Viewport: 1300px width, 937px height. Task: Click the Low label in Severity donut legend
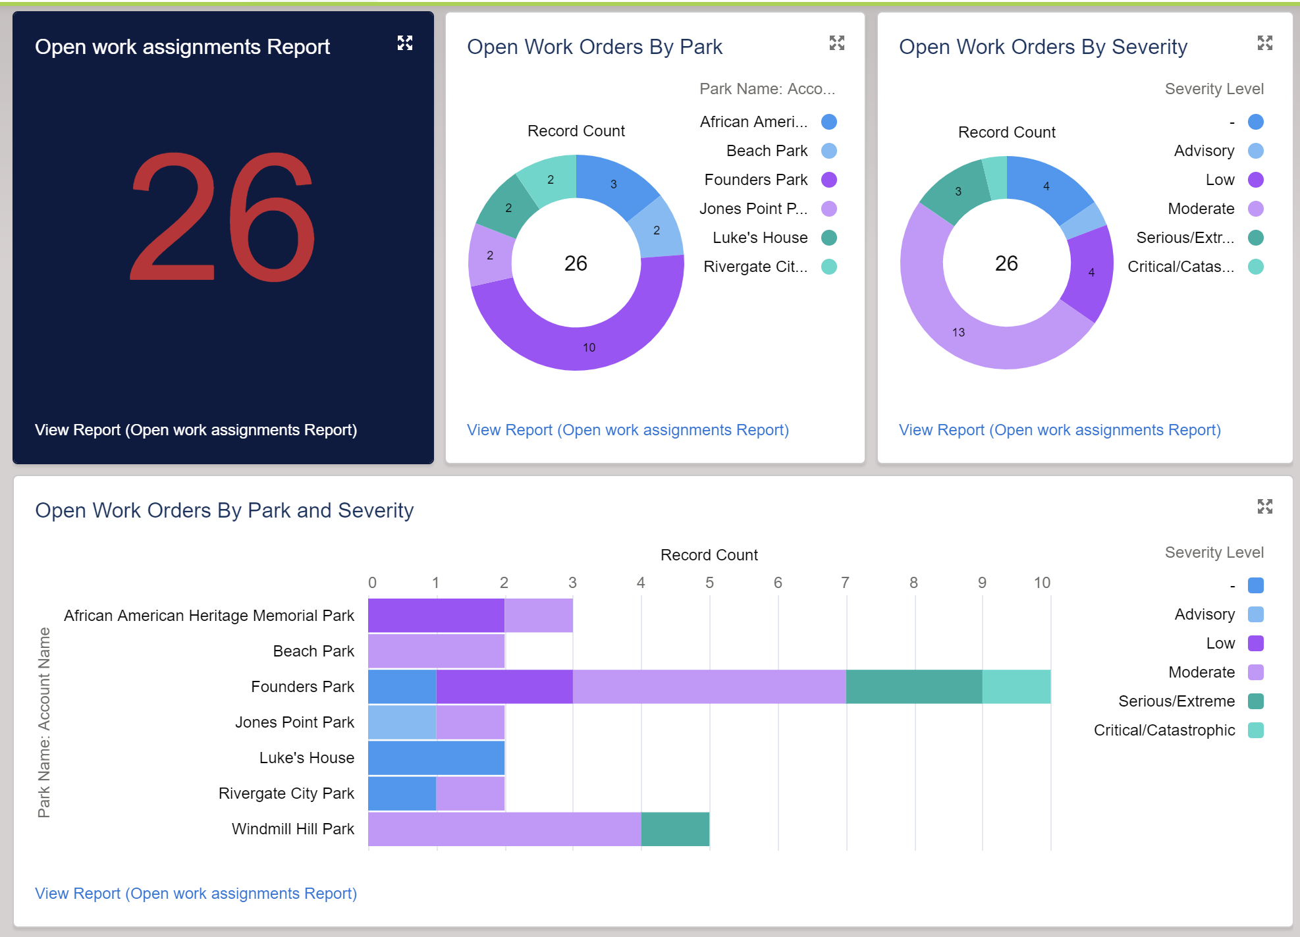pos(1220,180)
